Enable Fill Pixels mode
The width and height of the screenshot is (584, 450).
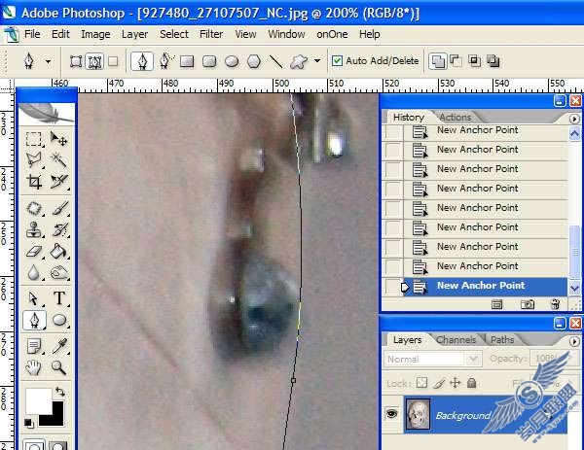point(113,61)
